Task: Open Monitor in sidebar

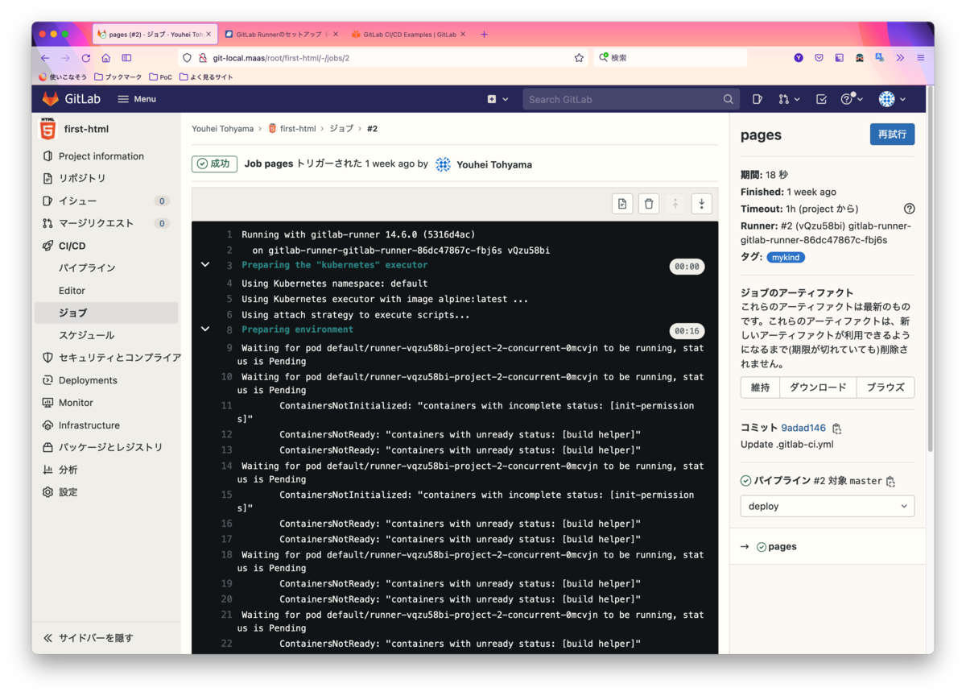Action: pos(76,403)
